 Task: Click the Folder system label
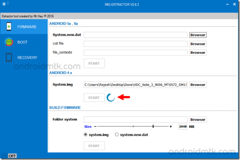pyautogui.click(x=65, y=119)
